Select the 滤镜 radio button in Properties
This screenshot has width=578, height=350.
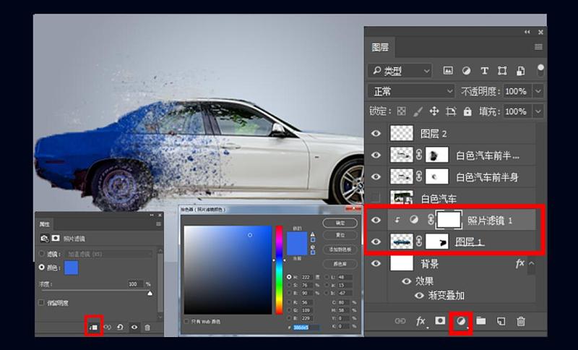pyautogui.click(x=41, y=254)
